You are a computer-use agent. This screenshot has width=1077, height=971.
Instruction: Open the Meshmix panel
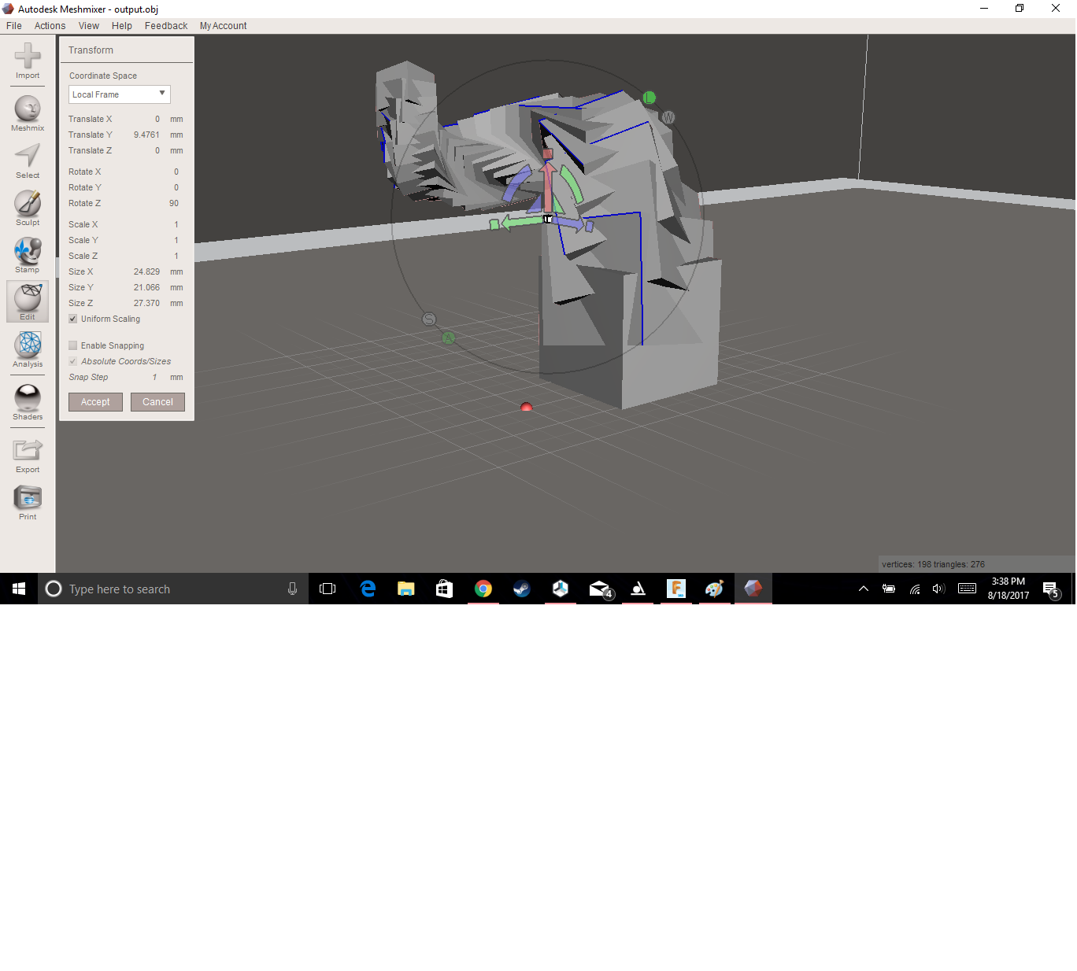[28, 113]
